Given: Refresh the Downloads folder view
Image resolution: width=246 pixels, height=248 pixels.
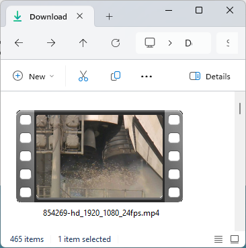Looking at the screenshot, I should [116, 43].
